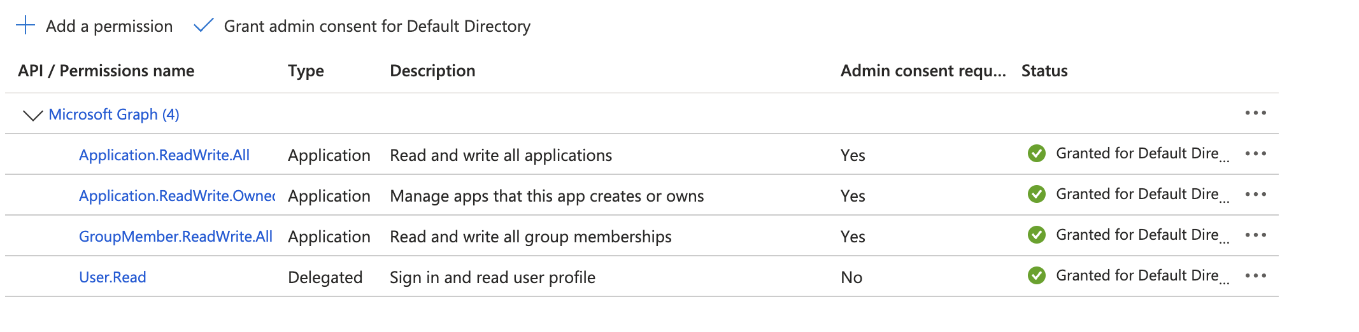This screenshot has width=1359, height=332.
Task: Open the GroupMember.ReadWrite.All permission link
Action: tap(176, 237)
